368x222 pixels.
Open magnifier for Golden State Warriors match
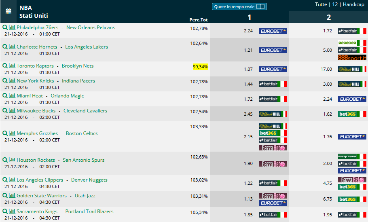click(5, 195)
